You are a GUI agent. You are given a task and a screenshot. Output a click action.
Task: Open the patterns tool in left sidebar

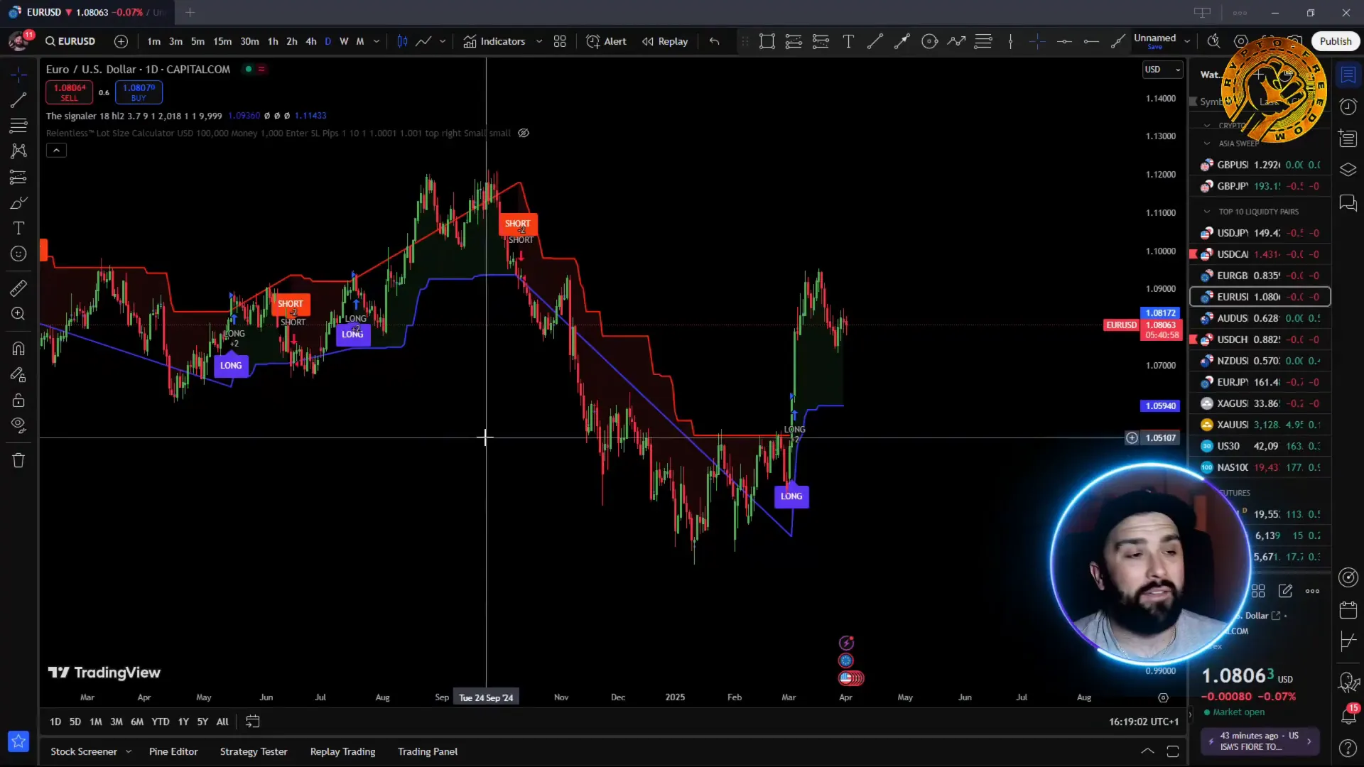pos(18,151)
